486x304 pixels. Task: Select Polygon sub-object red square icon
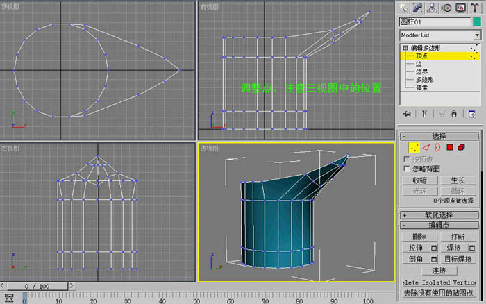(450, 148)
